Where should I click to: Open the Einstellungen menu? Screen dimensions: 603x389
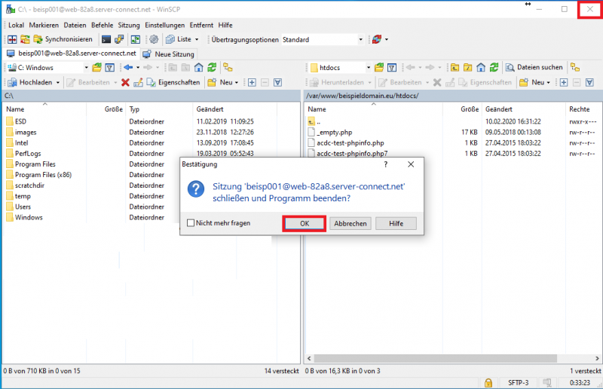tap(164, 26)
